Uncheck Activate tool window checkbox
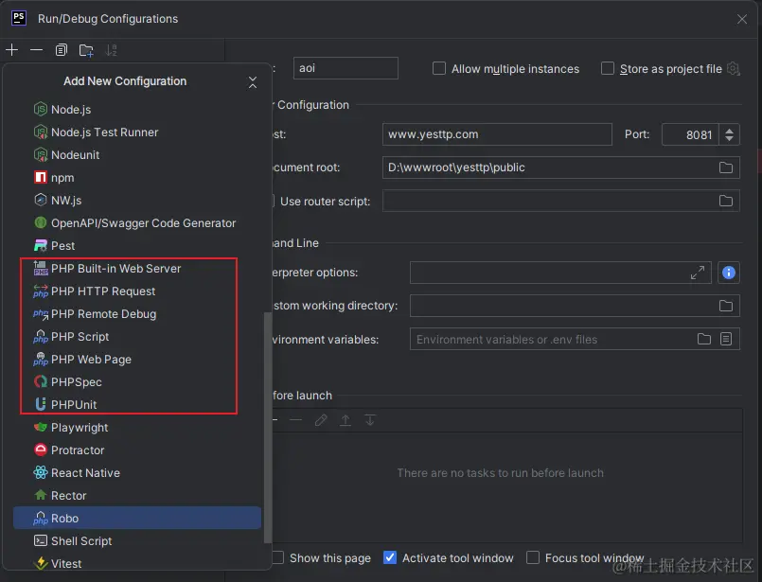Image resolution: width=762 pixels, height=582 pixels. point(390,557)
